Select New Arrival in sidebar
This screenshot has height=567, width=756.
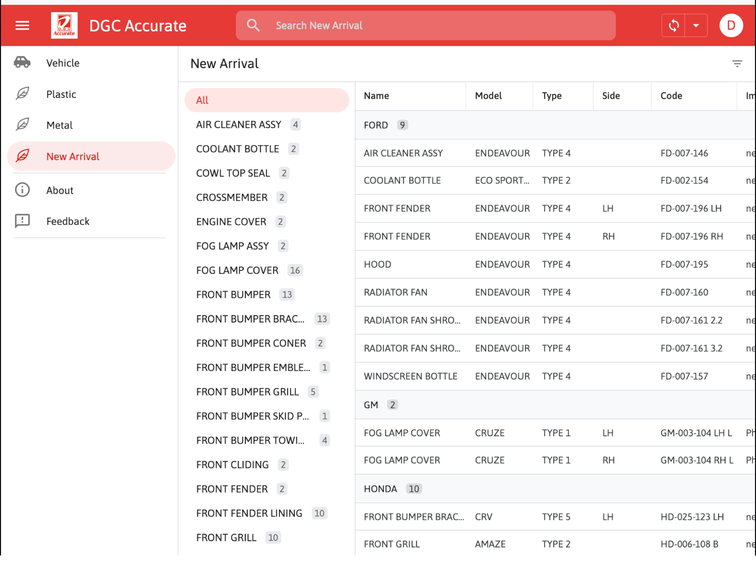tap(91, 156)
